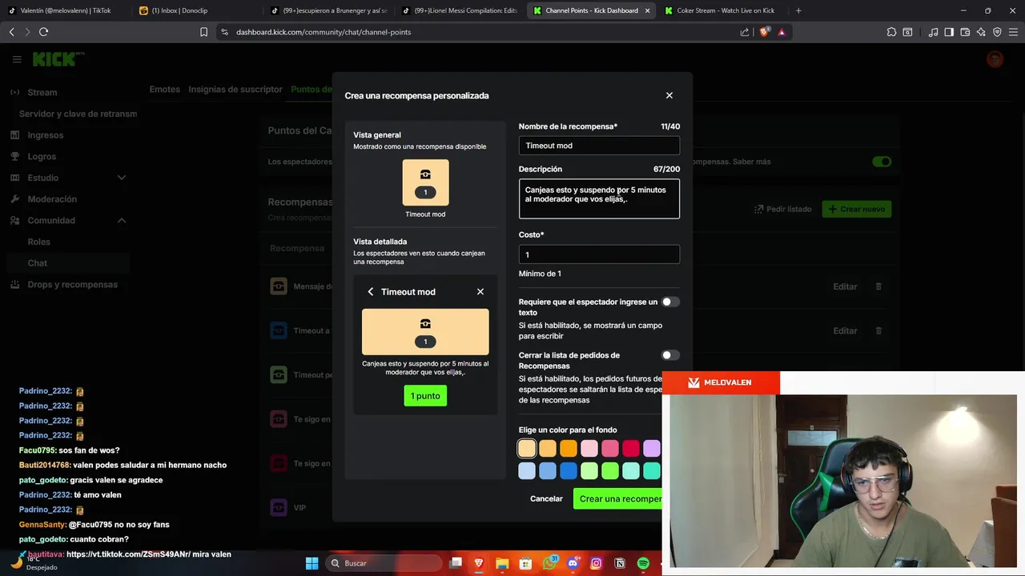The width and height of the screenshot is (1025, 576).
Task: Open Brave Wallet icon
Action: (x=965, y=32)
